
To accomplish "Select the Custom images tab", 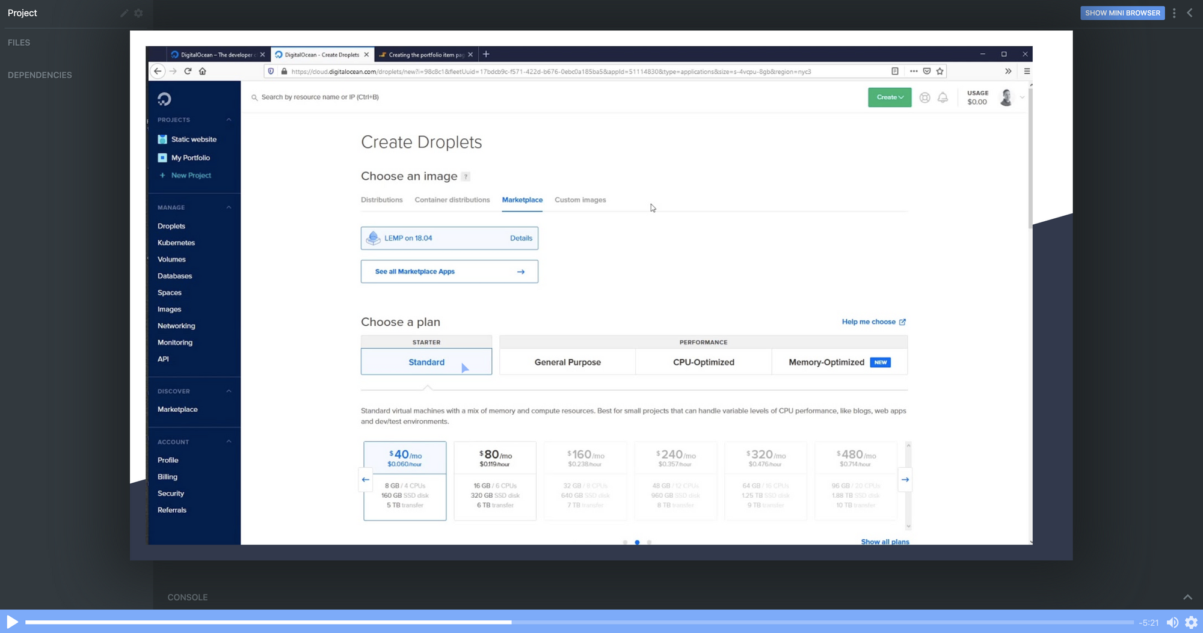I will (x=580, y=200).
